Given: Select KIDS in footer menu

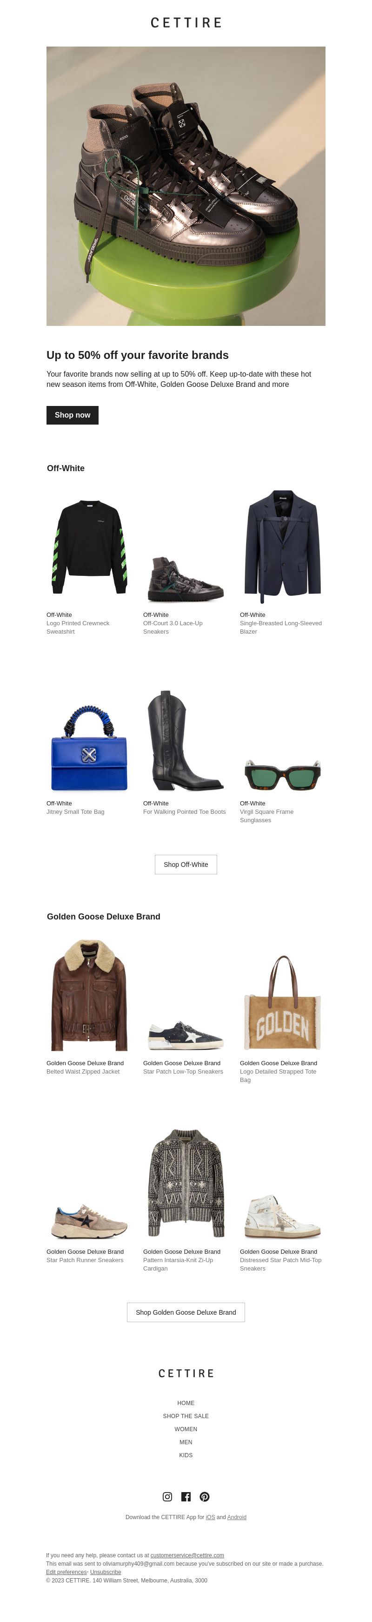Looking at the screenshot, I should [x=186, y=1455].
